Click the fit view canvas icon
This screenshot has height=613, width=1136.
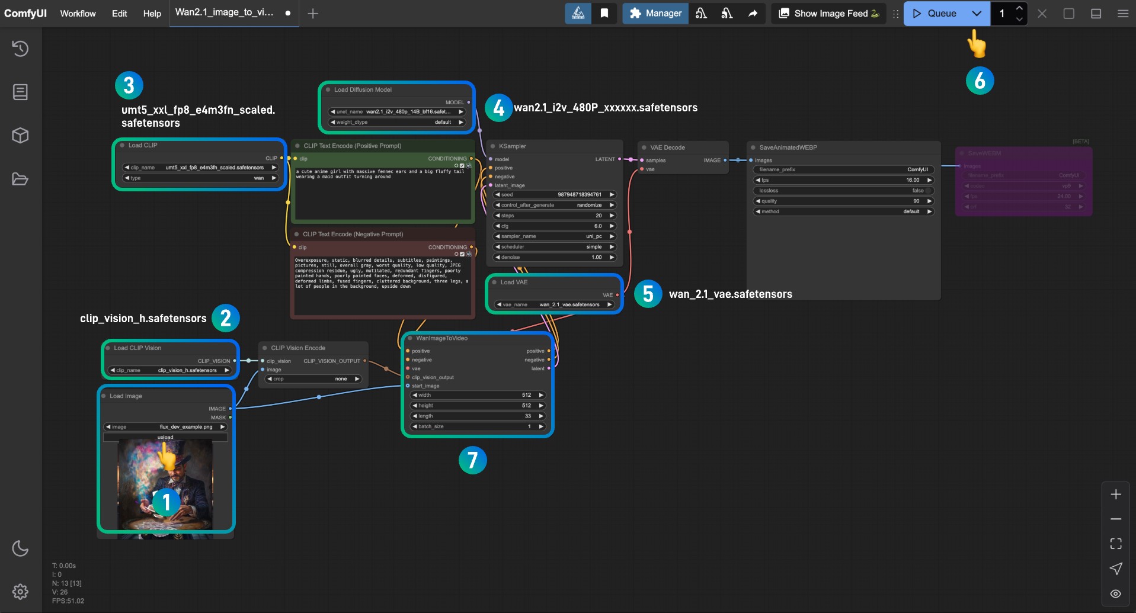(x=1116, y=544)
